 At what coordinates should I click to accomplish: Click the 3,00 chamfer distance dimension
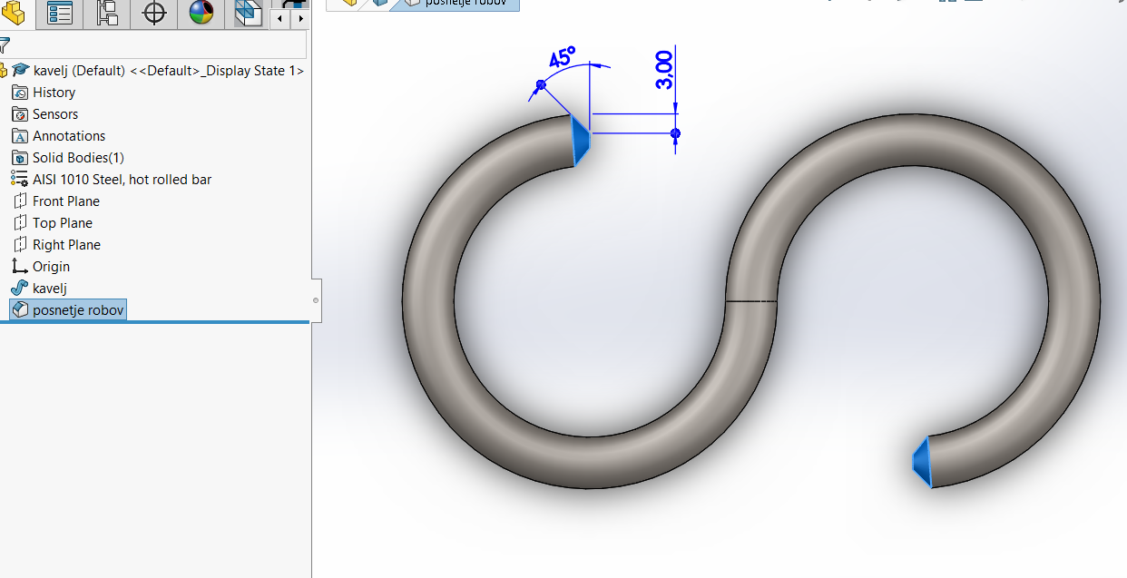coord(663,70)
